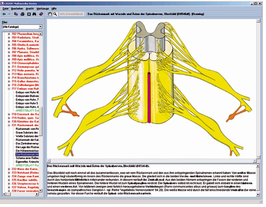This screenshot has height=207, width=266.
Task: Open the Werkzeuge menu
Action: [x=43, y=9]
